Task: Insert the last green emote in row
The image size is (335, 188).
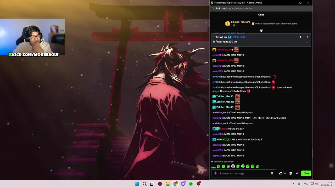Action: click(x=258, y=166)
